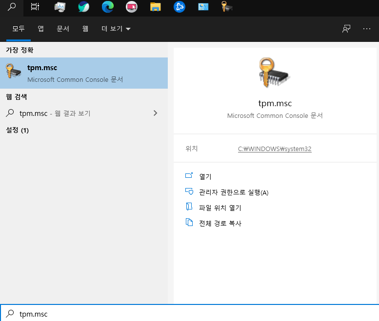This screenshot has height=321, width=379.
Task: Click the copy full path icon
Action: tap(189, 222)
